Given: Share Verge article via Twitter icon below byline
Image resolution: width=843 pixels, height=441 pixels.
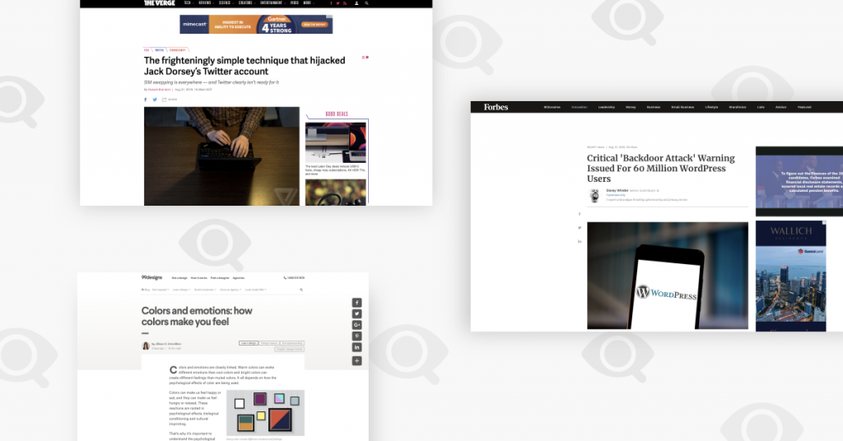Looking at the screenshot, I should click(155, 100).
